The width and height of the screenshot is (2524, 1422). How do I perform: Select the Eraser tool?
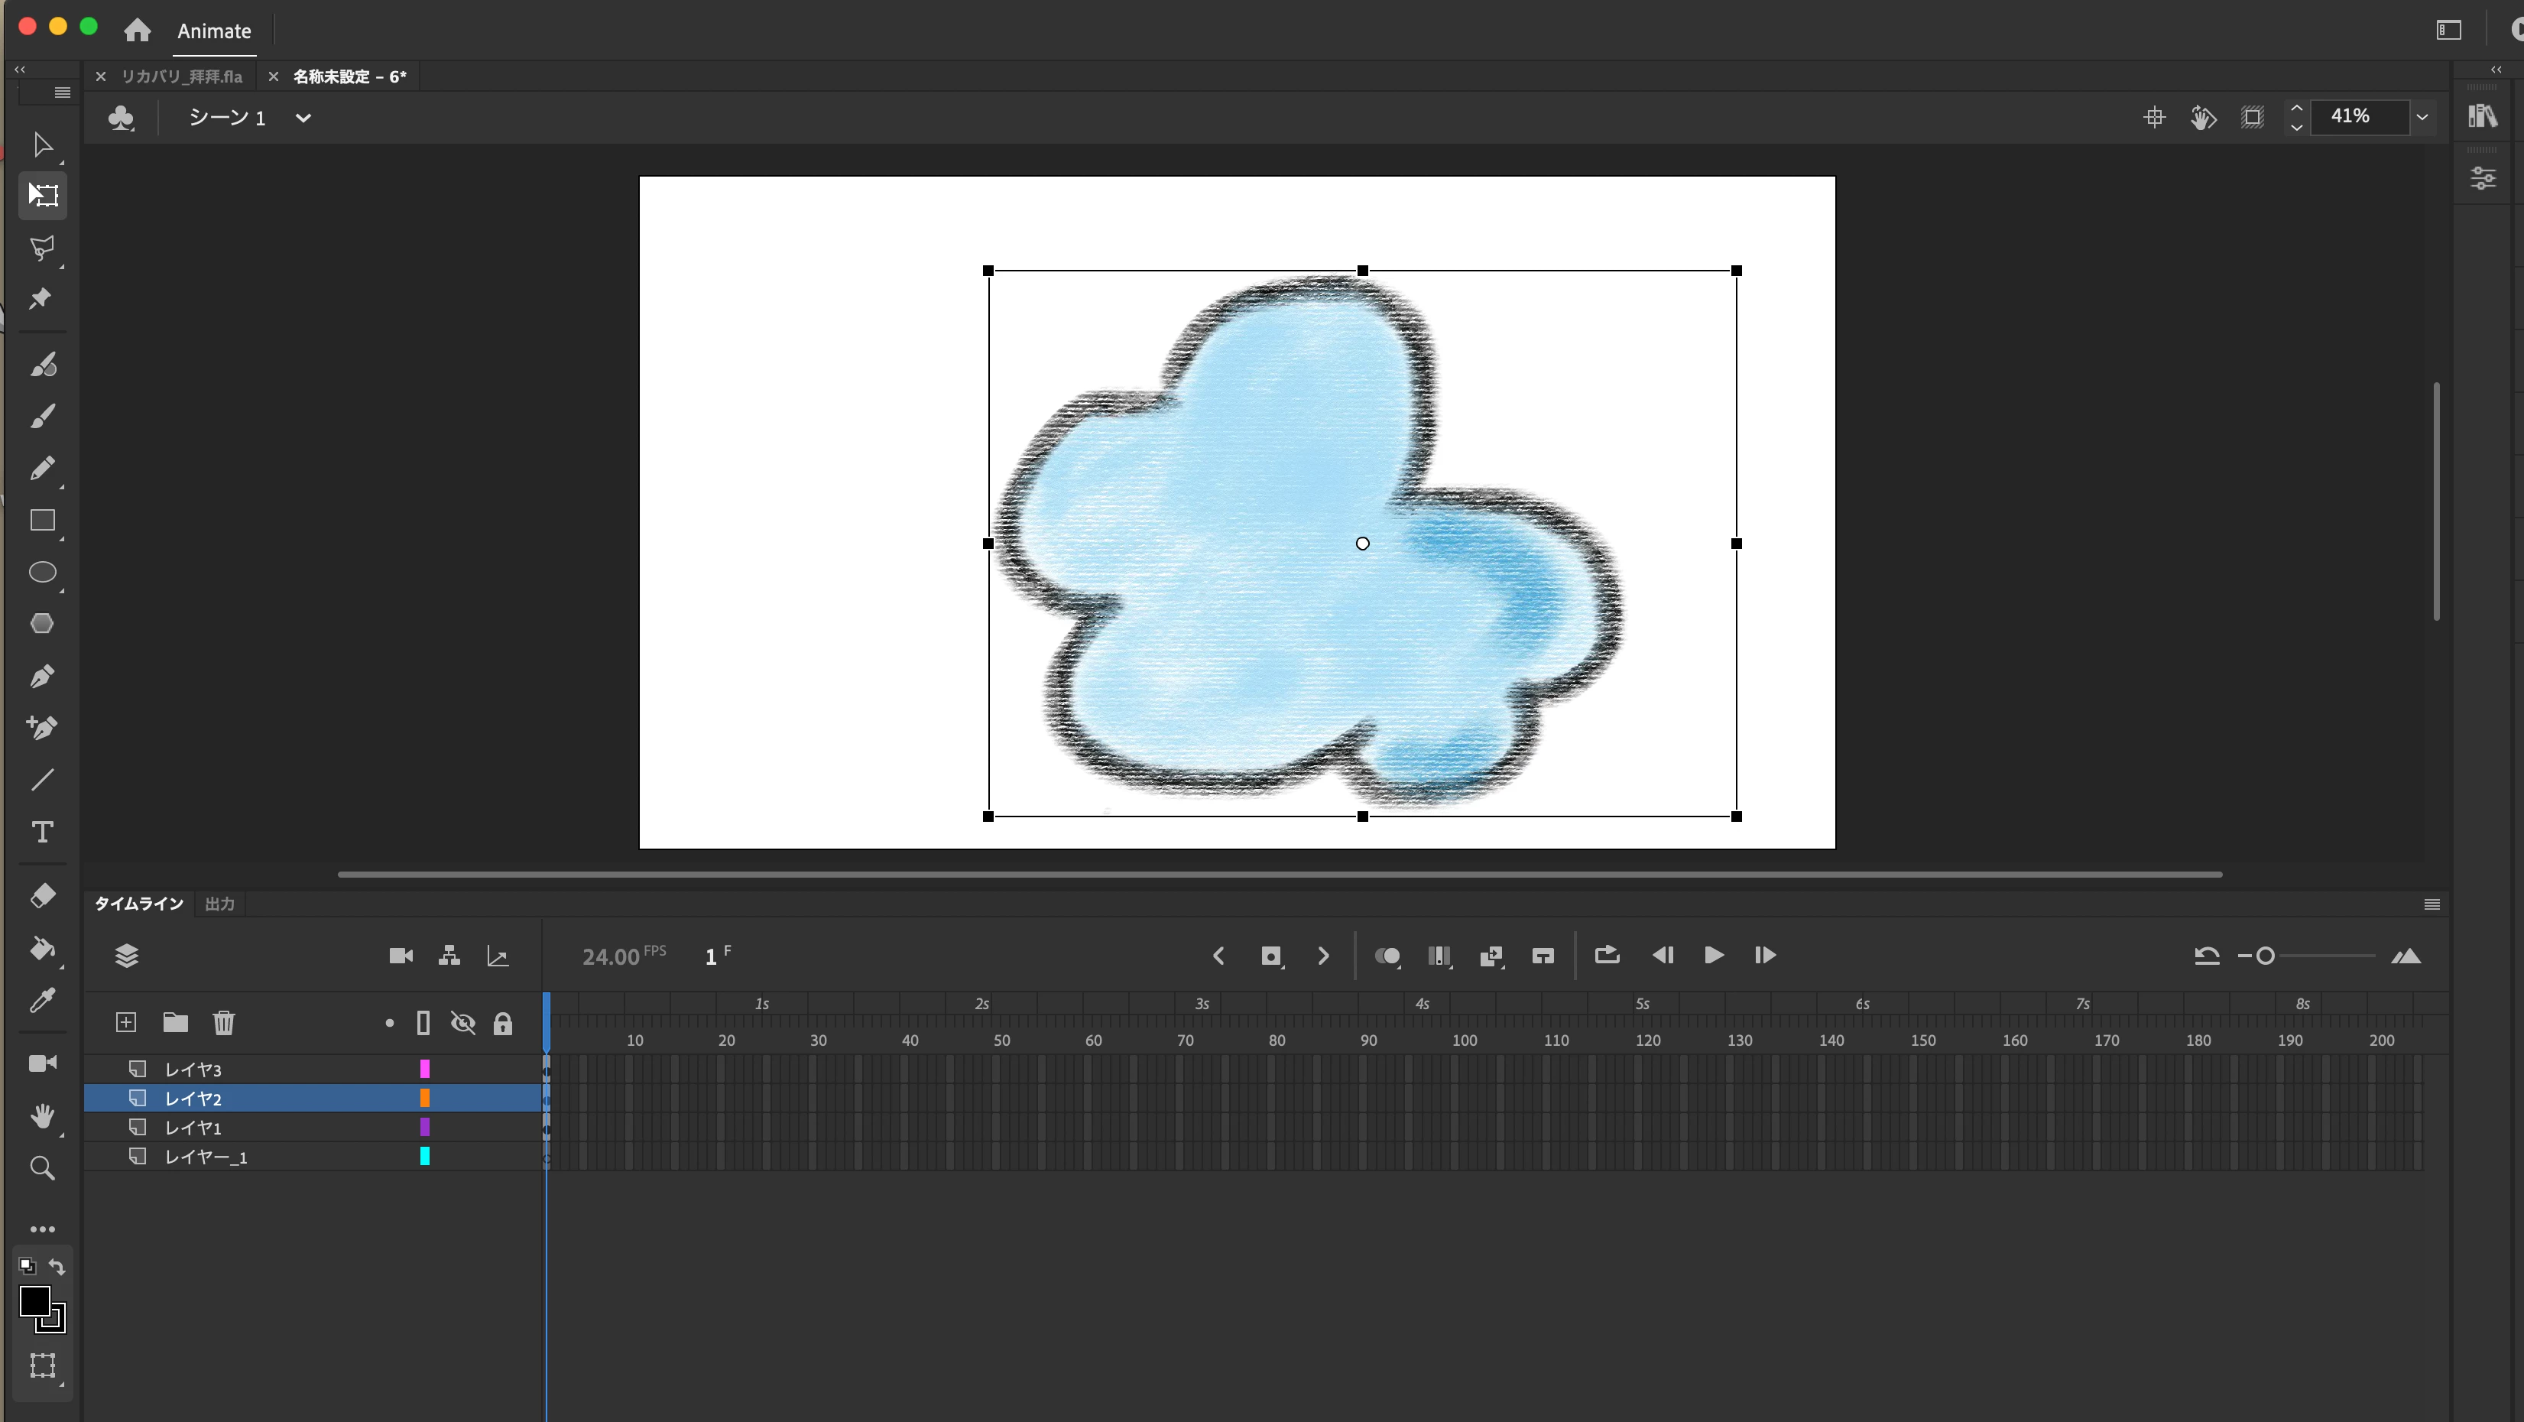(x=42, y=896)
